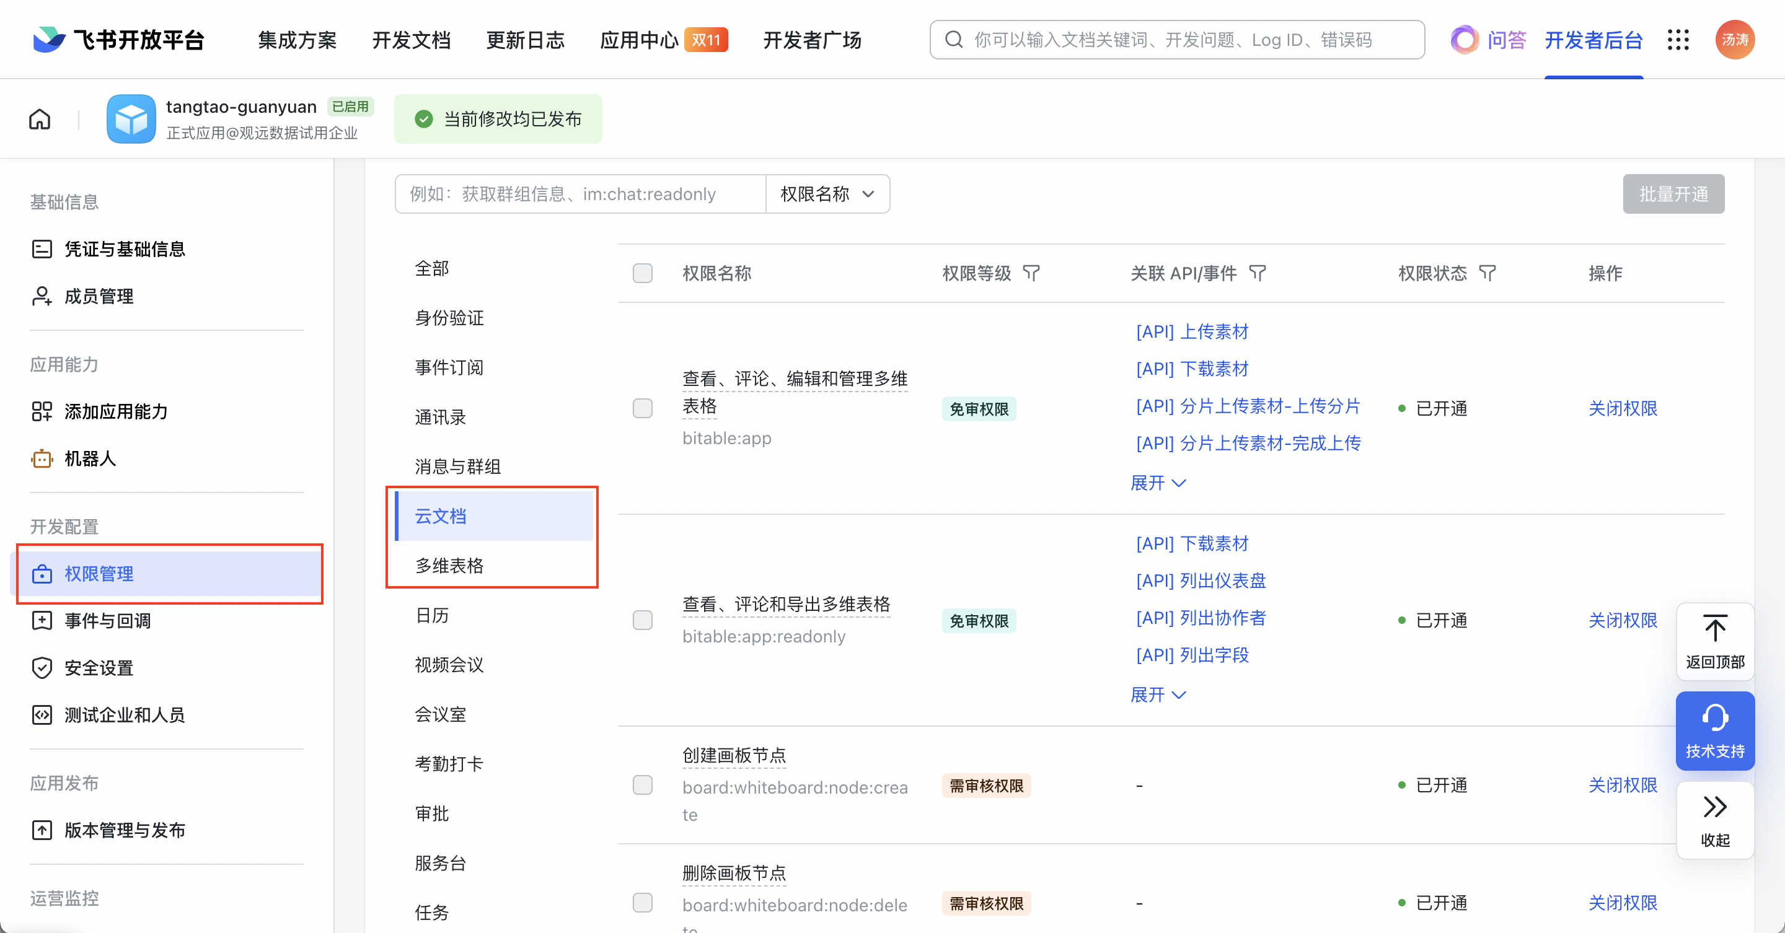
Task: Open the [API] 列出协作者 link
Action: pos(1201,618)
